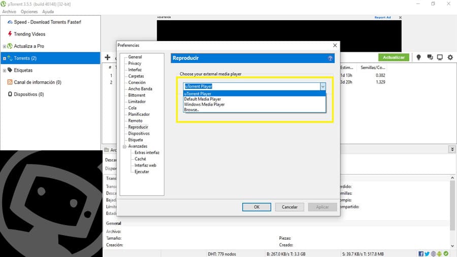Open the settings gear icon in toolbar
This screenshot has height=257, width=457.
[x=450, y=57]
